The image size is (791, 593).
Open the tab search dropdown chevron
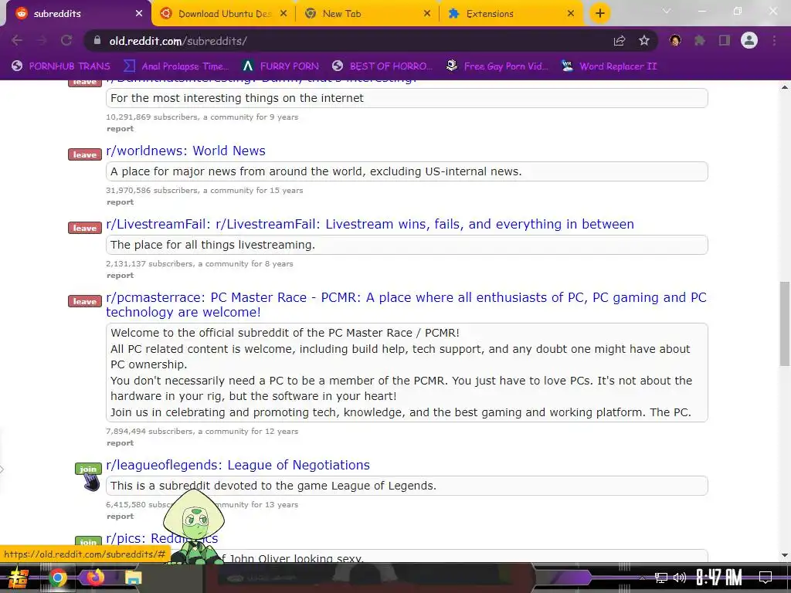pyautogui.click(x=667, y=11)
